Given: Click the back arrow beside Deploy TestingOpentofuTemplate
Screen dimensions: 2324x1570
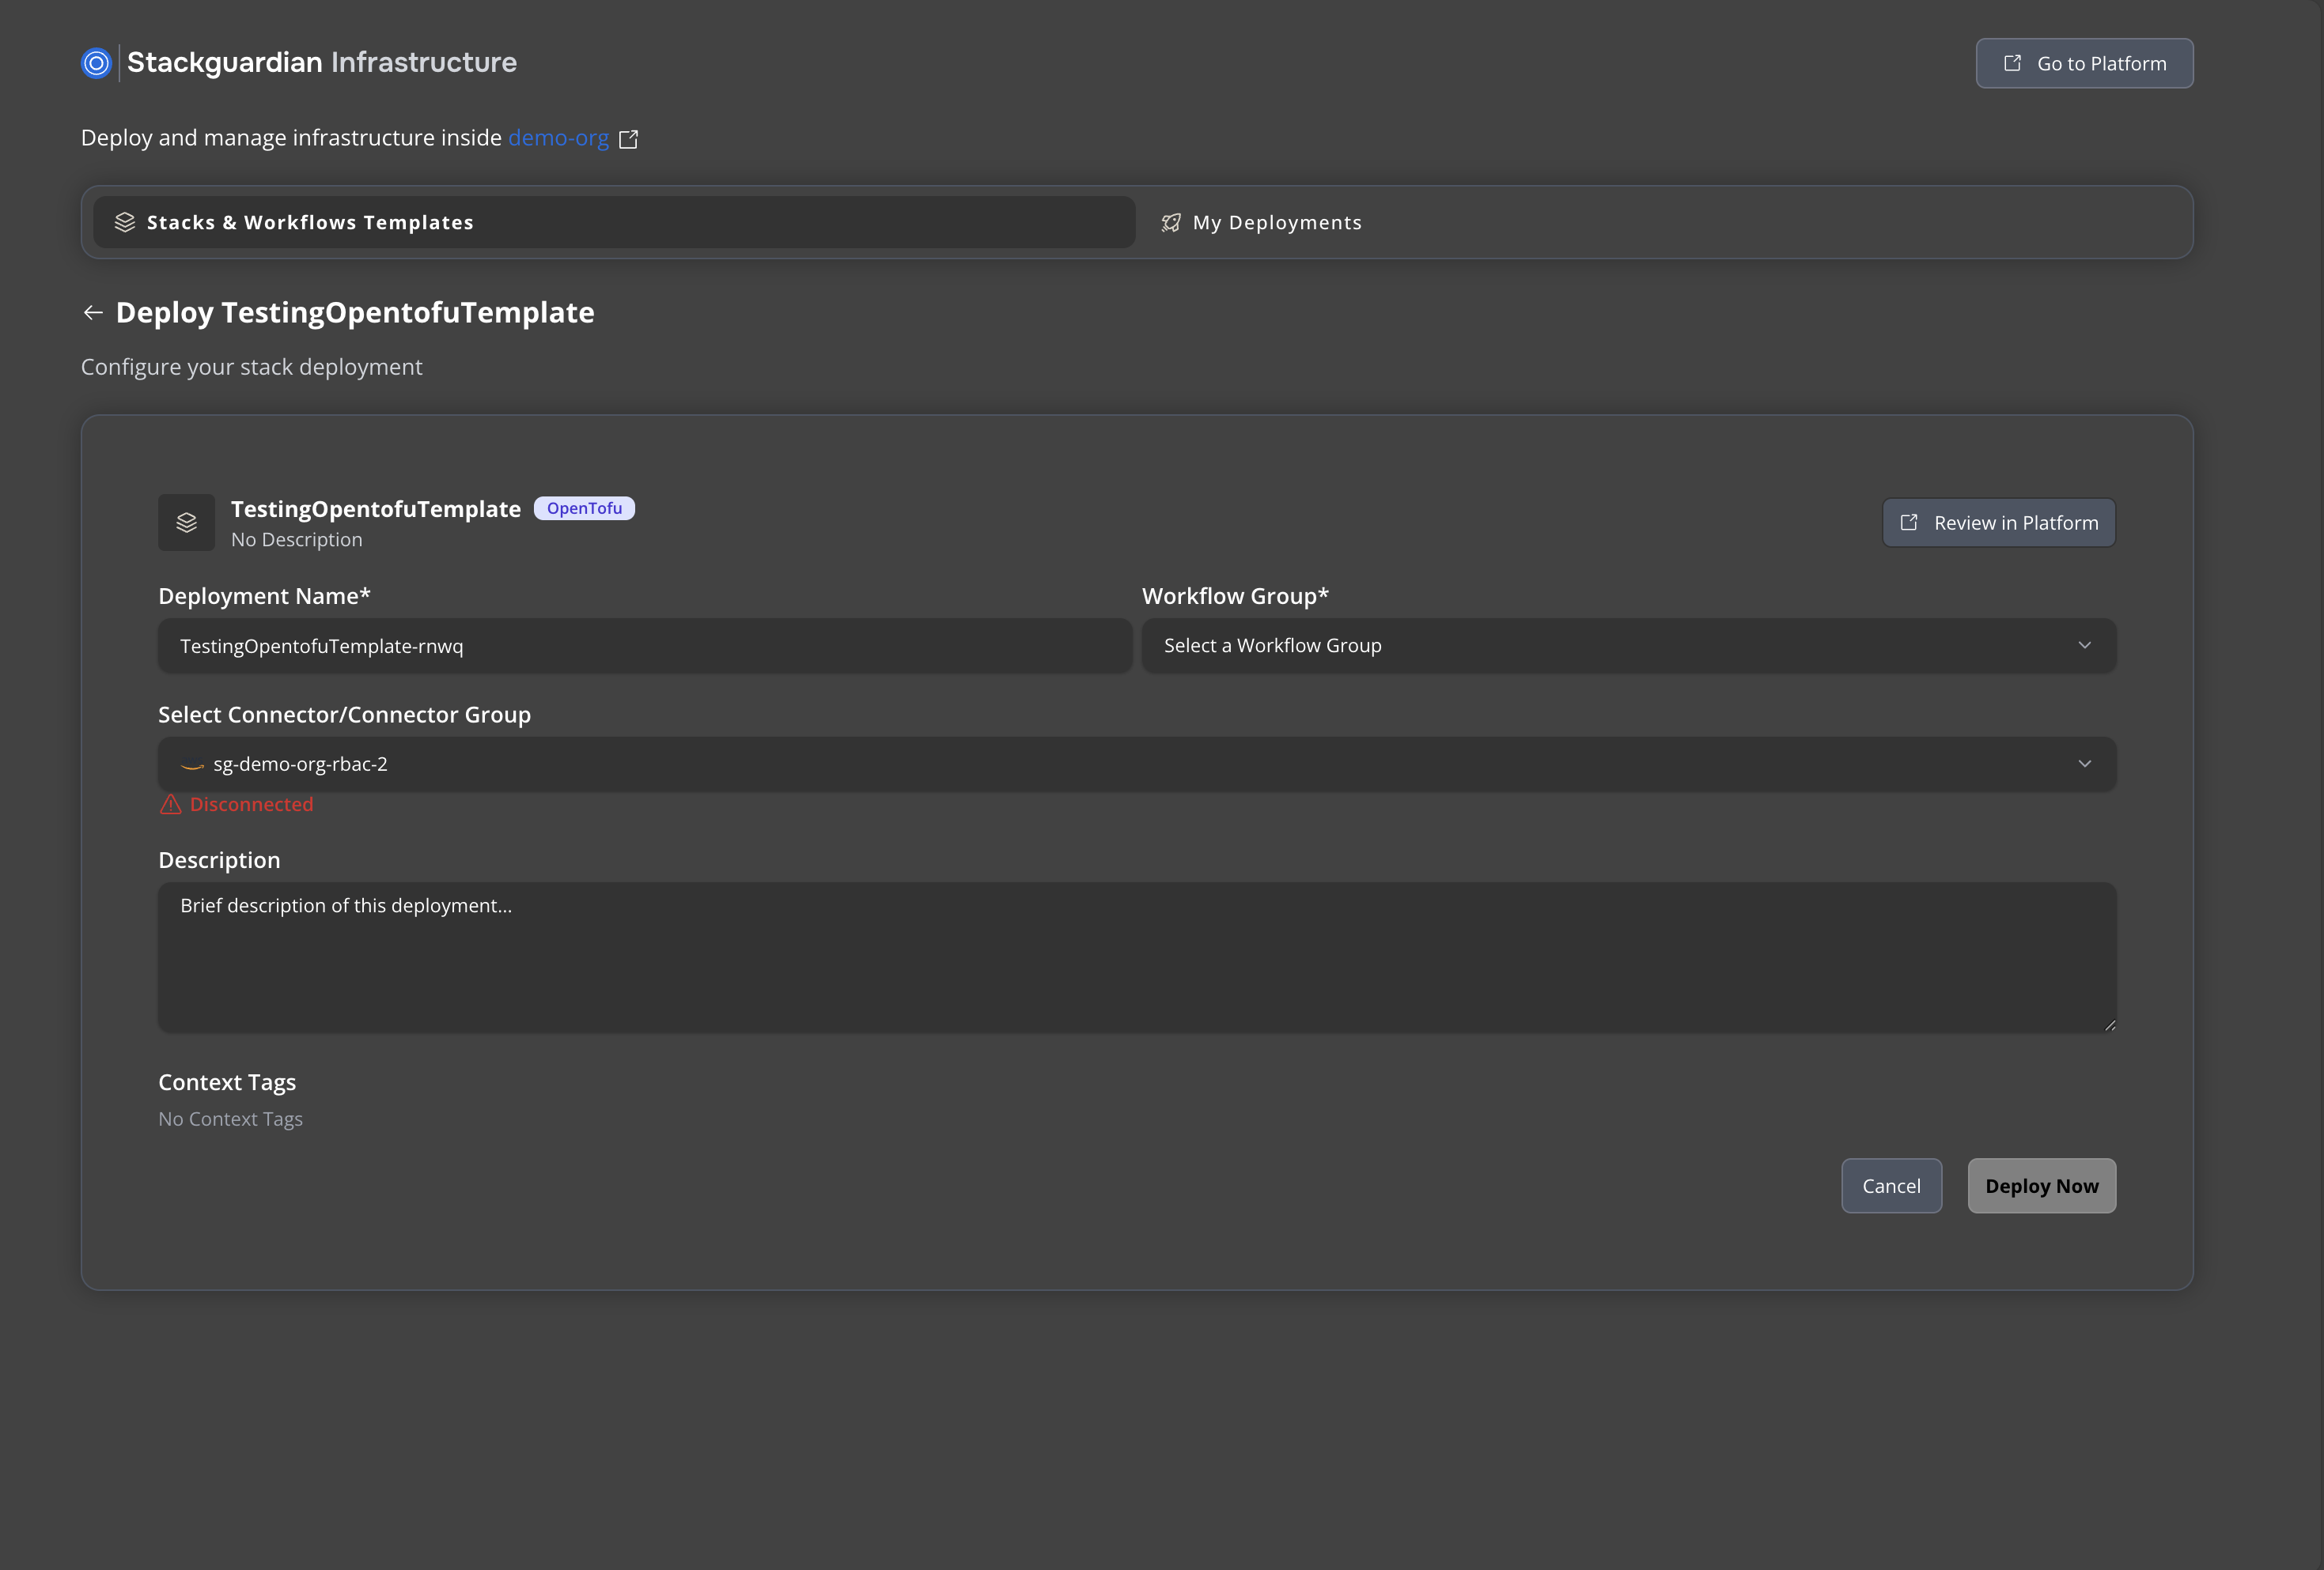Looking at the screenshot, I should [x=93, y=313].
